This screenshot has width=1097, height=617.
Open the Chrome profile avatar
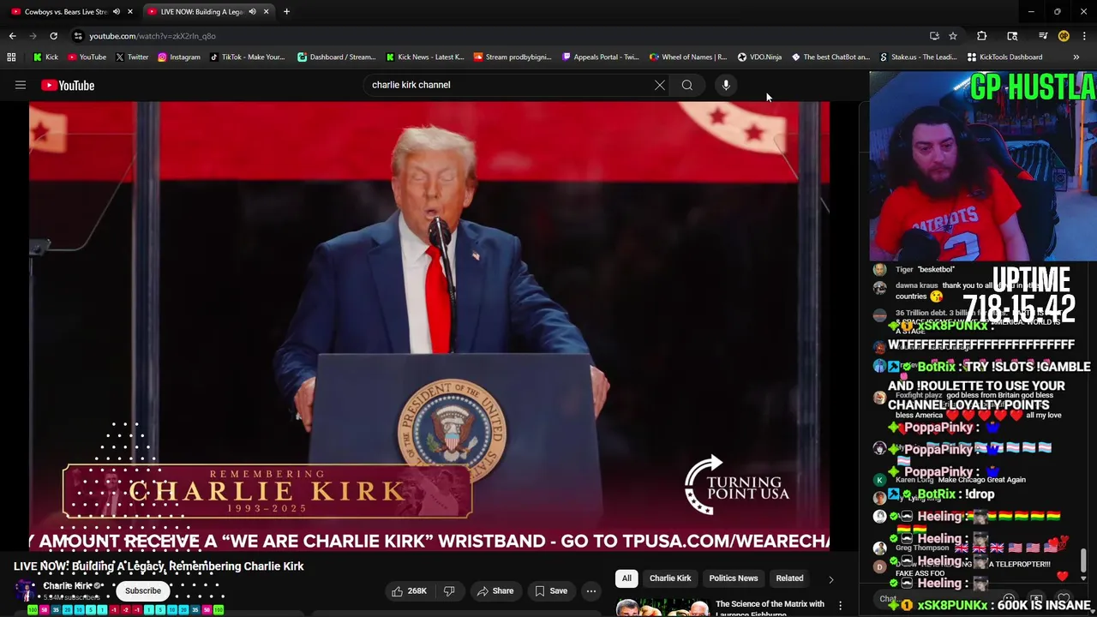pos(1064,36)
